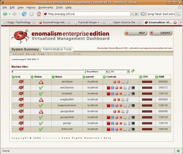
Task: Pause the win2kserver machine
Action: pos(113,88)
